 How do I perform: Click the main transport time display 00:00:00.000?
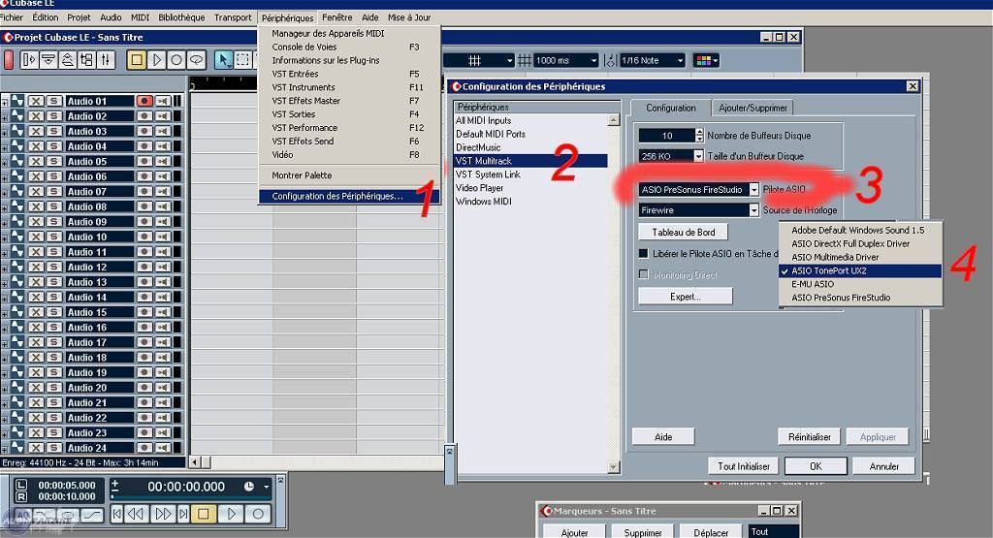(x=186, y=487)
